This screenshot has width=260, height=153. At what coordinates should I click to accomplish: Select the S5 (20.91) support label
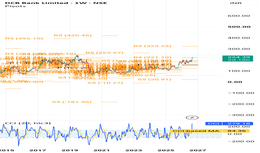(155, 79)
